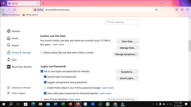Open the General settings category
Screen dimensions: 191x107
(x=13, y=31)
